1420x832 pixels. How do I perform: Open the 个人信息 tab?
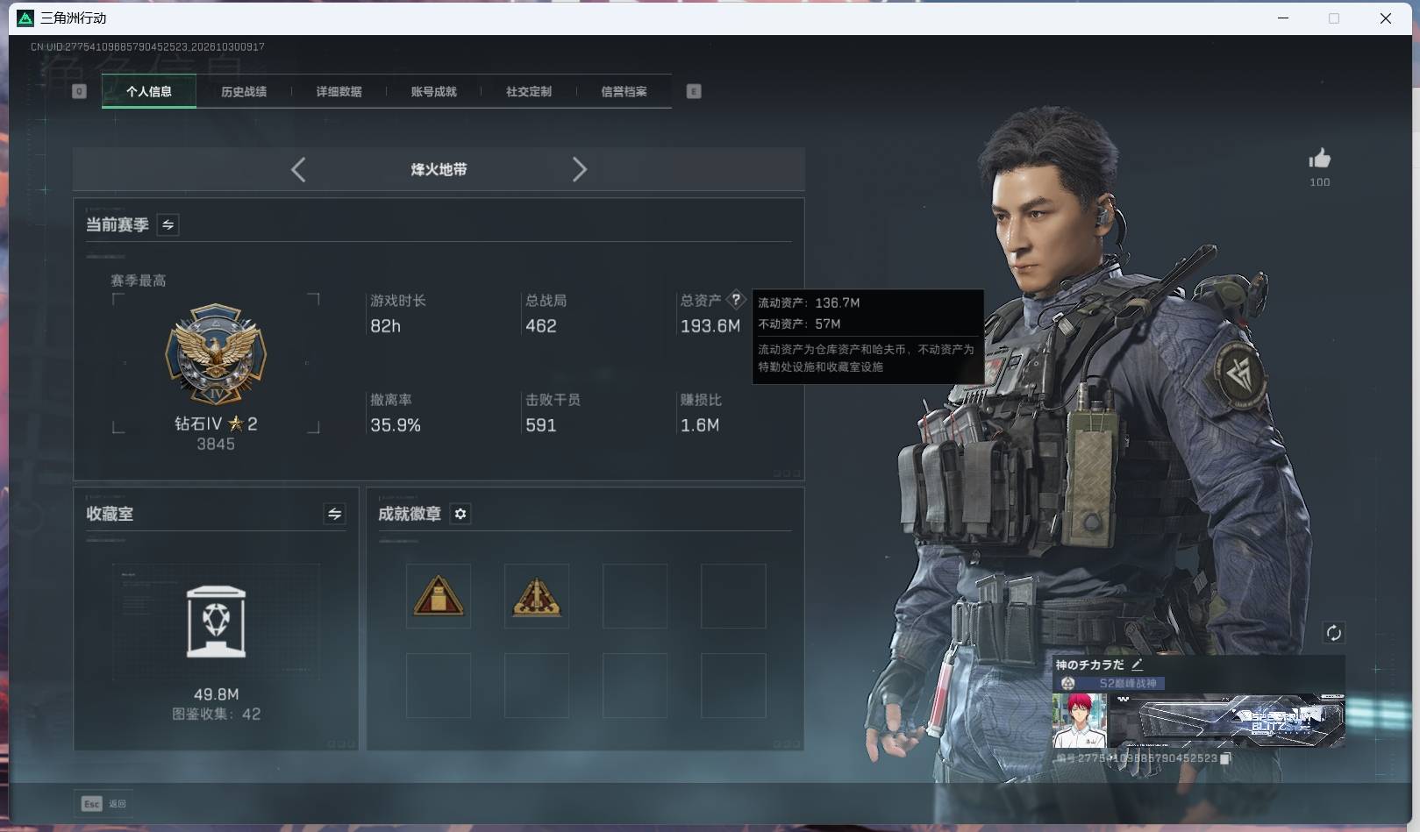tap(149, 91)
